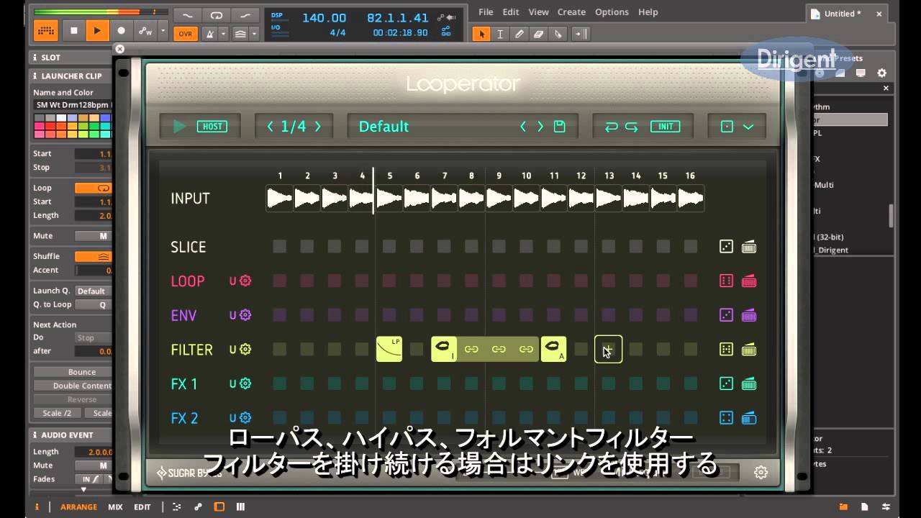Open the Edit menu
This screenshot has height=518, width=921.
511,12
